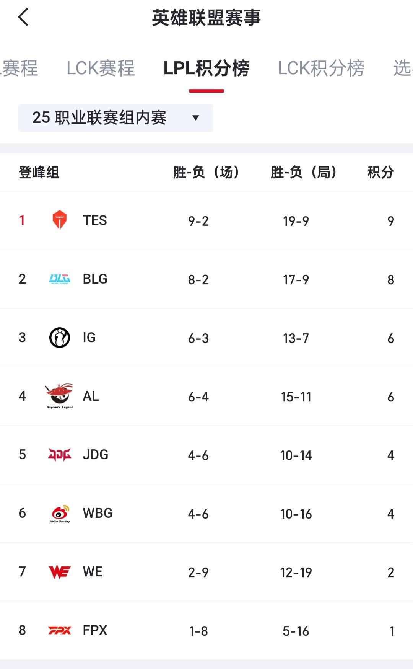Tap the WE team logo
The image size is (413, 669).
click(60, 572)
